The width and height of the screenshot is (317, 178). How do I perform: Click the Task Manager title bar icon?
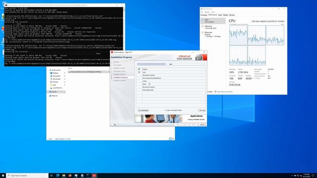coord(202,9)
